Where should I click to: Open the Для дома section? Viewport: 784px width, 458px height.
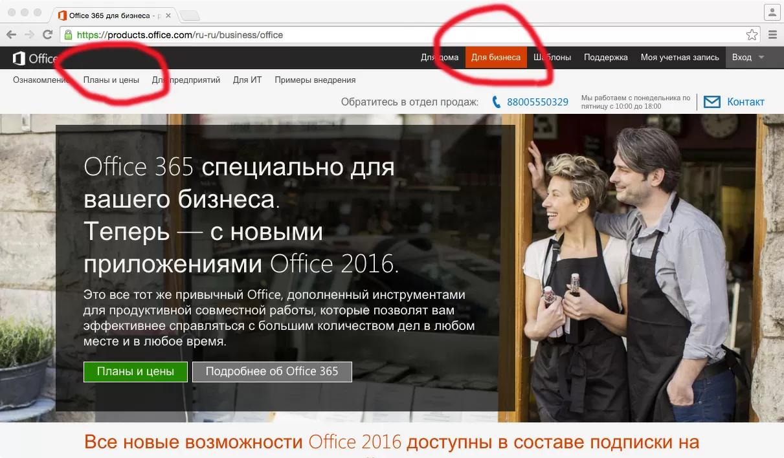click(440, 58)
